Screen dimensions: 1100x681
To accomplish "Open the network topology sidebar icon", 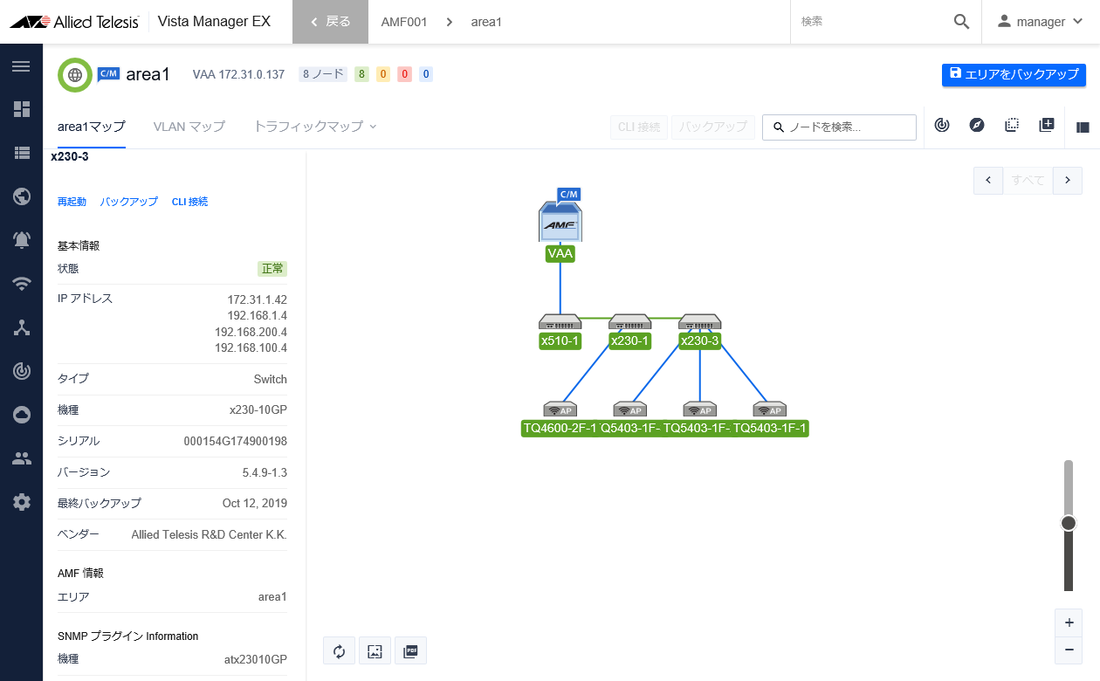I will pyautogui.click(x=22, y=327).
